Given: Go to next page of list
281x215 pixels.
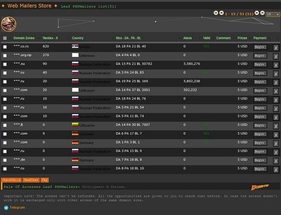Looking at the screenshot, I should tap(257, 13).
